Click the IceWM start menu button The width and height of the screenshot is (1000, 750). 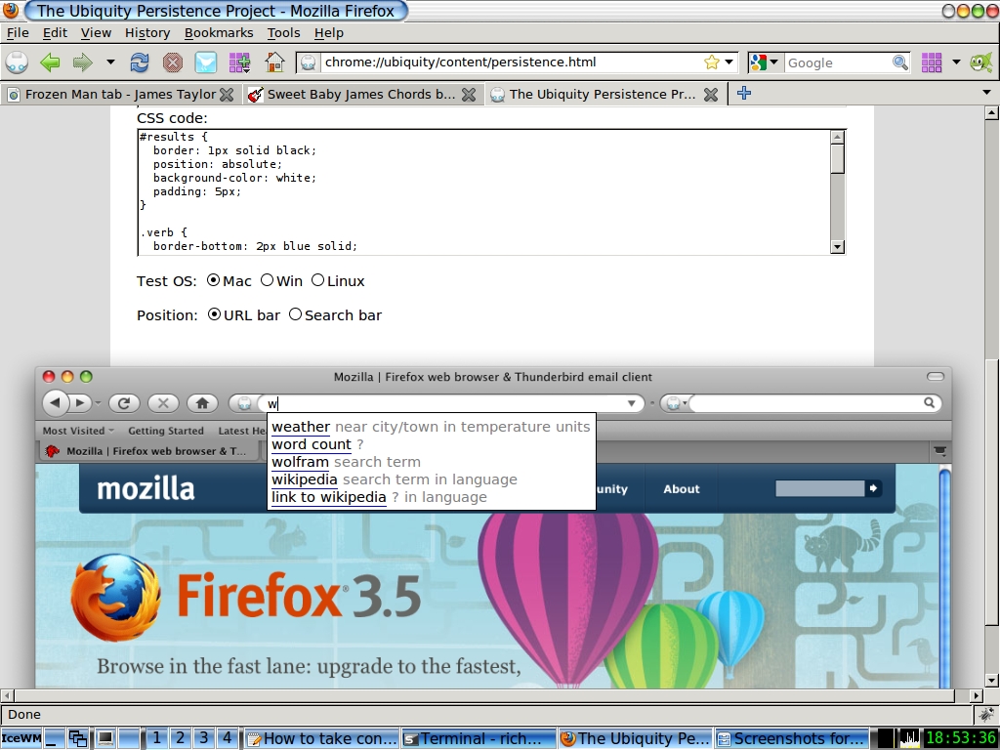pos(21,738)
